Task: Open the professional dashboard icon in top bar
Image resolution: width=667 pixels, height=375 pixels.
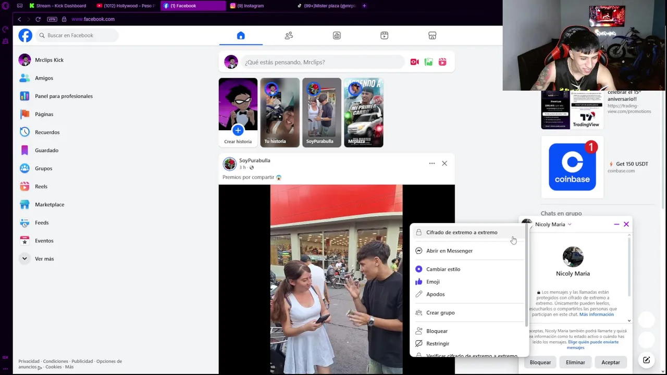Action: point(337,35)
